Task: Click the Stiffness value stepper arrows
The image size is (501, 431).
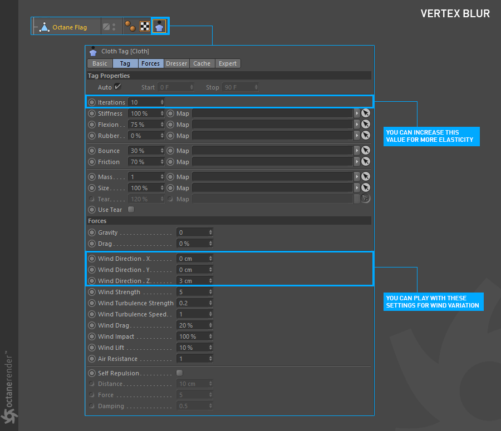Action: pyautogui.click(x=162, y=113)
